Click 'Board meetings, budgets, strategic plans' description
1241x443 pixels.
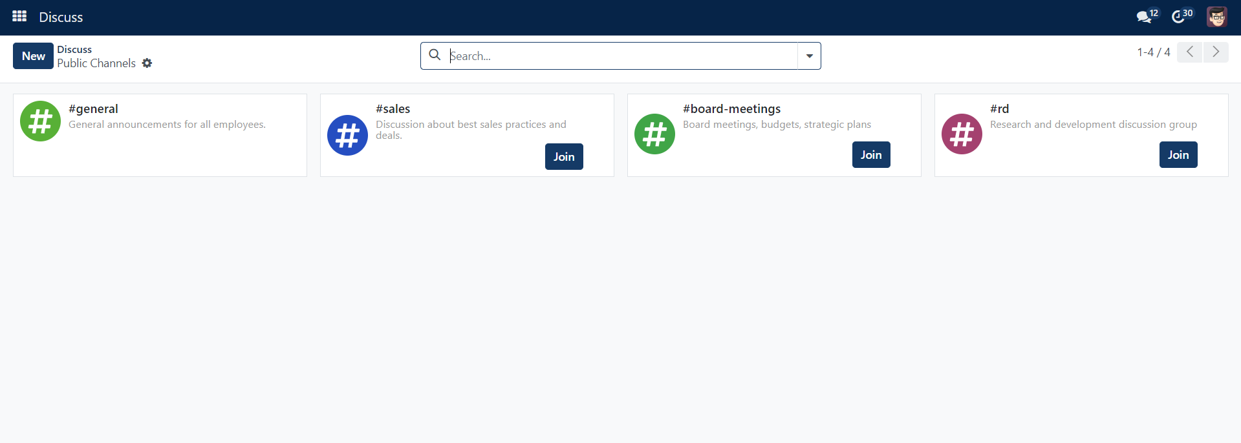tap(777, 124)
